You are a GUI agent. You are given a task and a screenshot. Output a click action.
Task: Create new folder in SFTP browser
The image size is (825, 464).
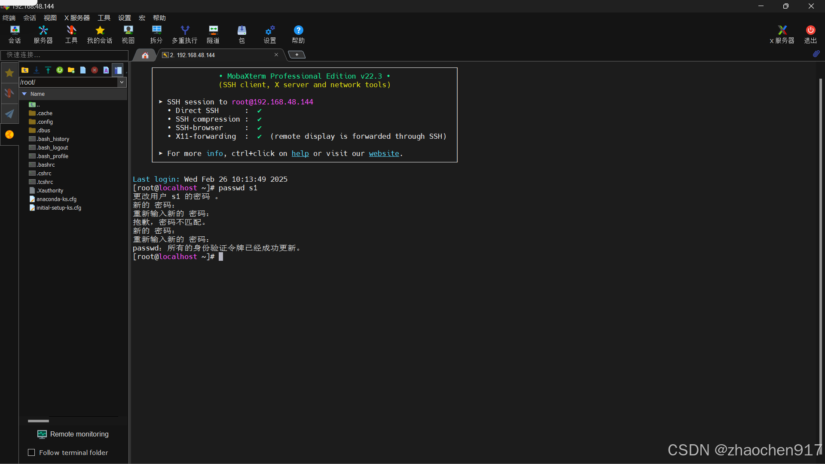coord(71,70)
